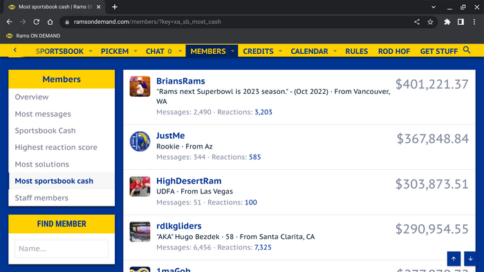
Task: Expand the CALENDAR dropdown arrow
Action: pyautogui.click(x=335, y=51)
